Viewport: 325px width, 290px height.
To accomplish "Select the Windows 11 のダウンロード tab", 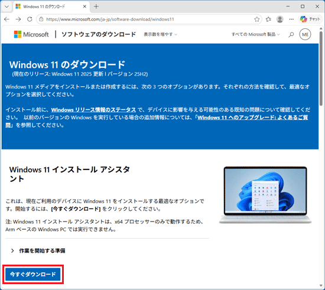I will click(51, 6).
